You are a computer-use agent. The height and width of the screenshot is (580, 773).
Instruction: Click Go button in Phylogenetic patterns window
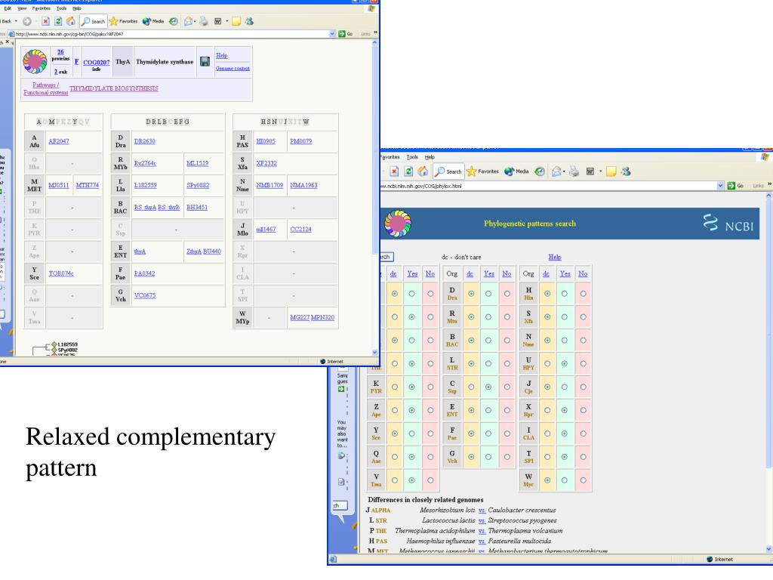point(735,186)
